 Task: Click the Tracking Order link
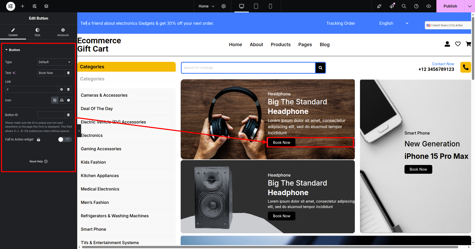tap(341, 23)
